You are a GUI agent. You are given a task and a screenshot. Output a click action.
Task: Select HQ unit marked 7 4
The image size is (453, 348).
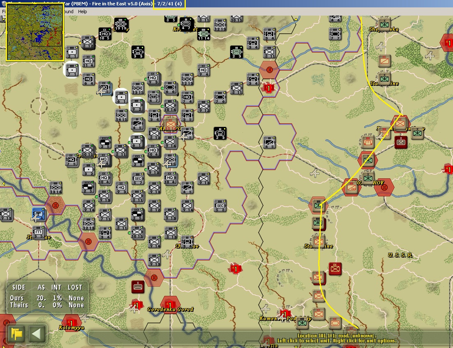click(187, 97)
